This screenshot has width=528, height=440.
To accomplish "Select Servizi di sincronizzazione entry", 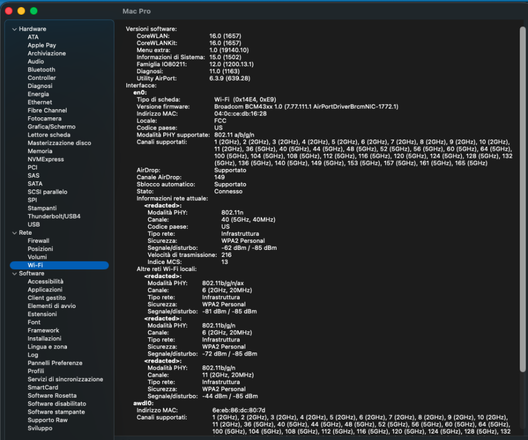I will (x=65, y=379).
